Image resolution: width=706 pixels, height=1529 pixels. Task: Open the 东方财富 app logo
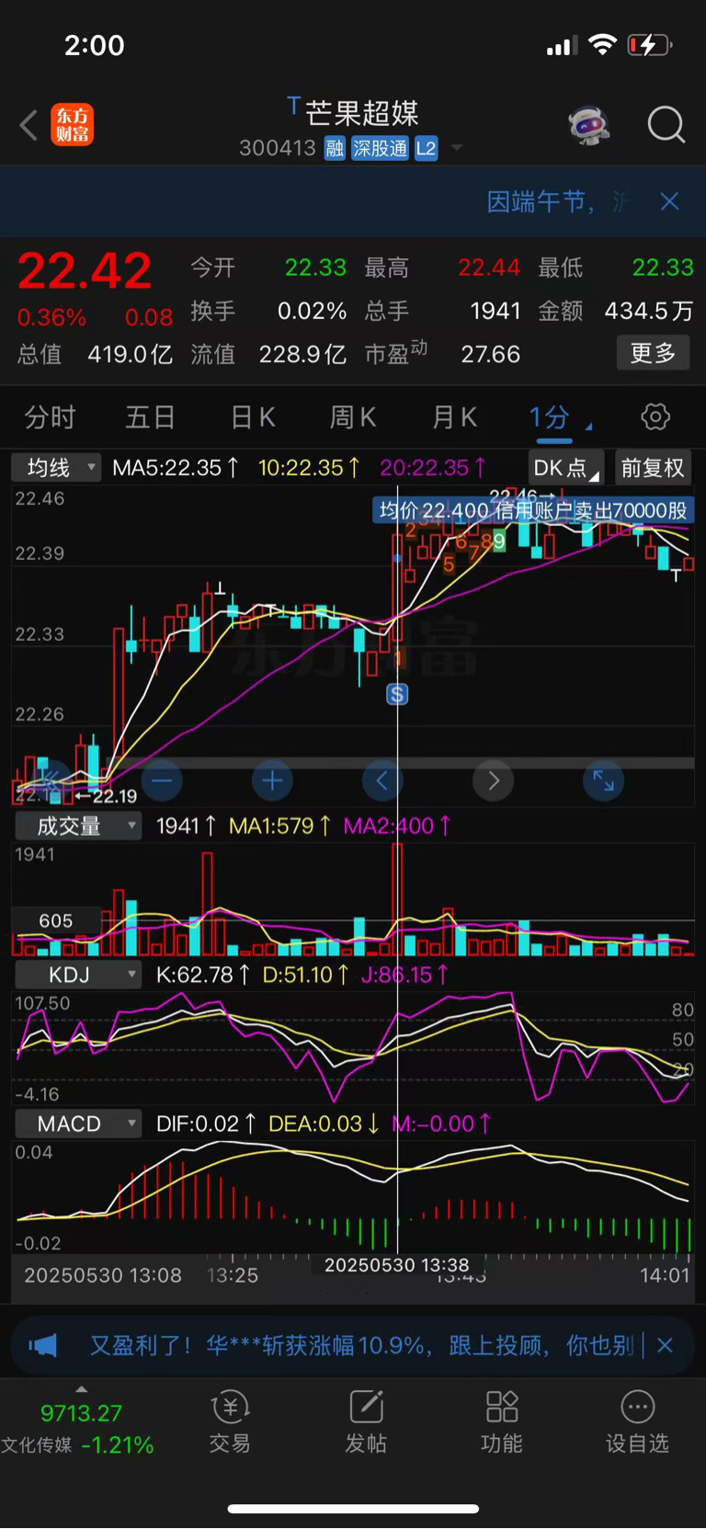72,125
